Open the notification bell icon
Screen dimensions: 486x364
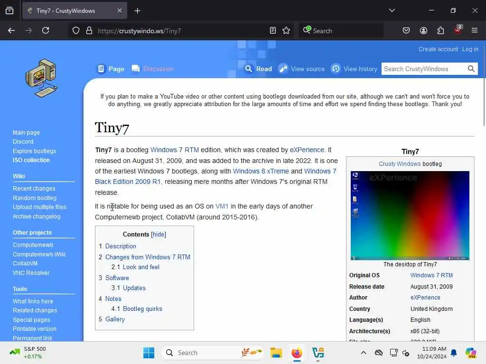[454, 353]
